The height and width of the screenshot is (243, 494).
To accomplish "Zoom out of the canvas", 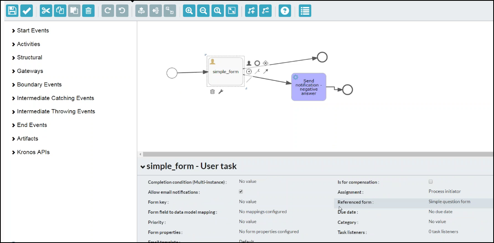I will click(x=203, y=11).
